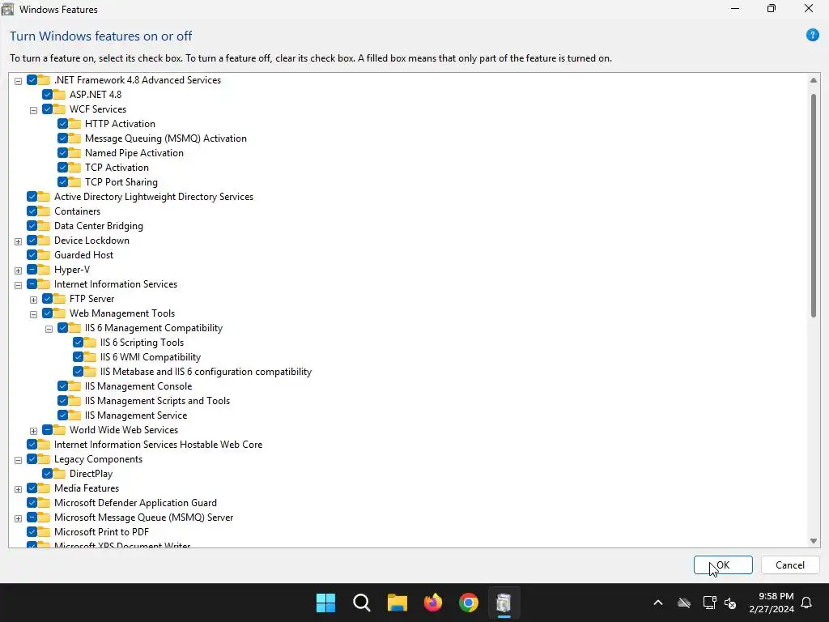Click the folder icon next to FTP Server
Image resolution: width=829 pixels, height=622 pixels.
[x=59, y=298]
